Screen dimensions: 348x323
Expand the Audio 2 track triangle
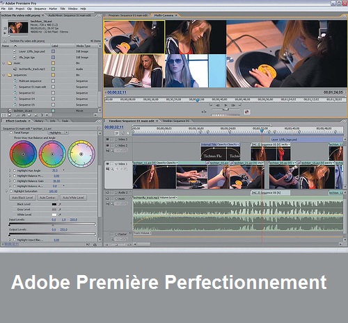coord(116,192)
